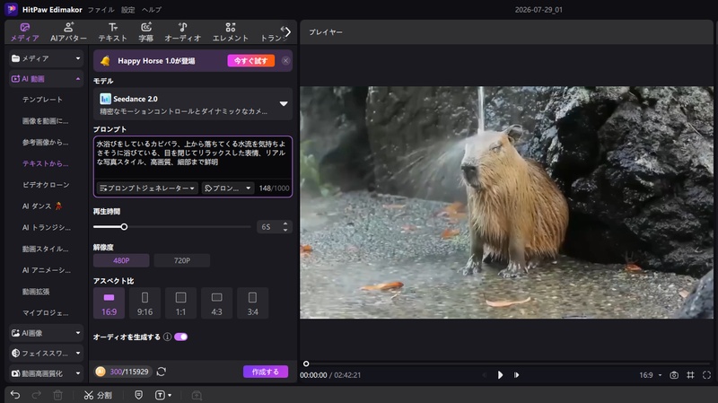Switch to the テキスト tab

(113, 32)
